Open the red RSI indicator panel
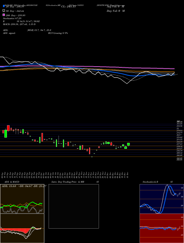This screenshot has width=184, height=243. point(162,228)
